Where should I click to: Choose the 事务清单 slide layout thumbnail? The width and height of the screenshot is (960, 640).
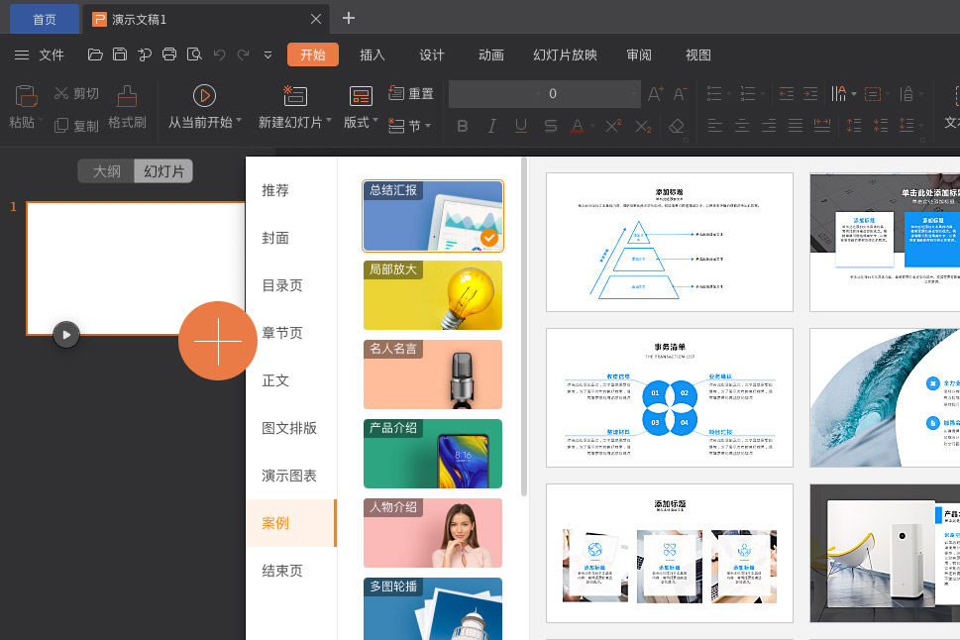coord(669,397)
